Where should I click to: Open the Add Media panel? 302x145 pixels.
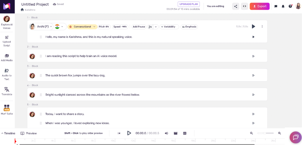click(x=6, y=58)
